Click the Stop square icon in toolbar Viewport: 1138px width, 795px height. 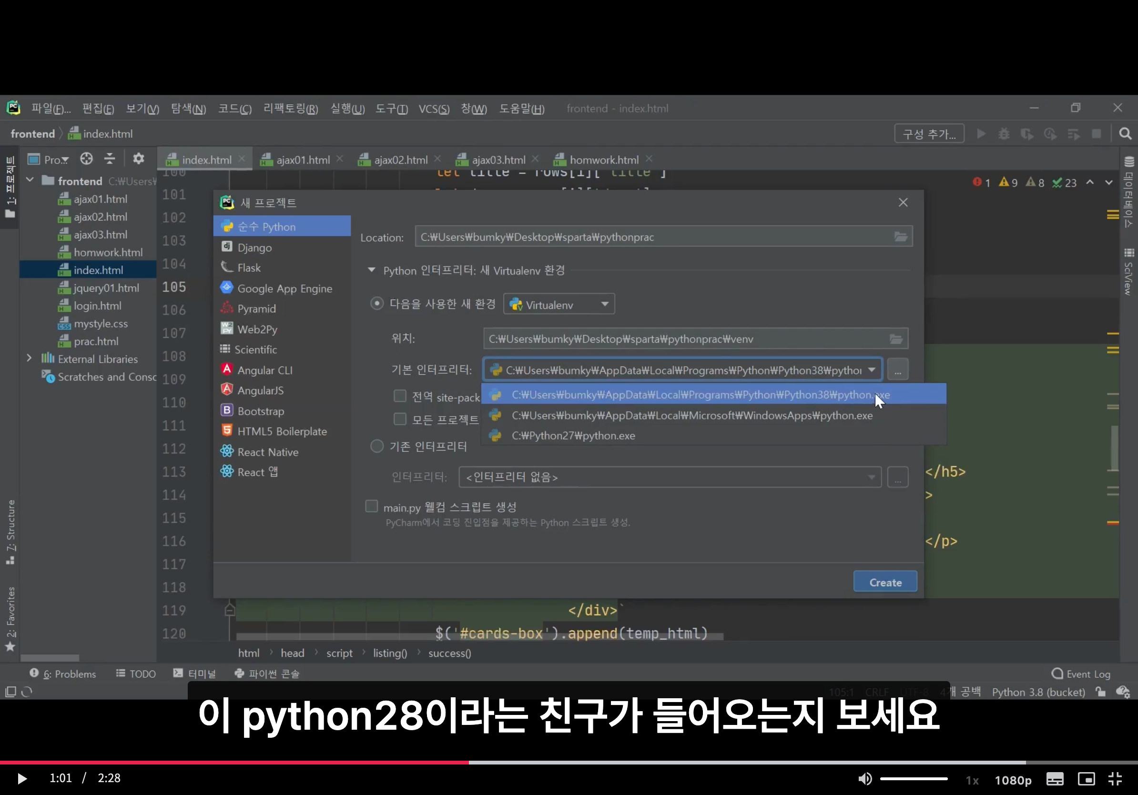pos(1097,134)
